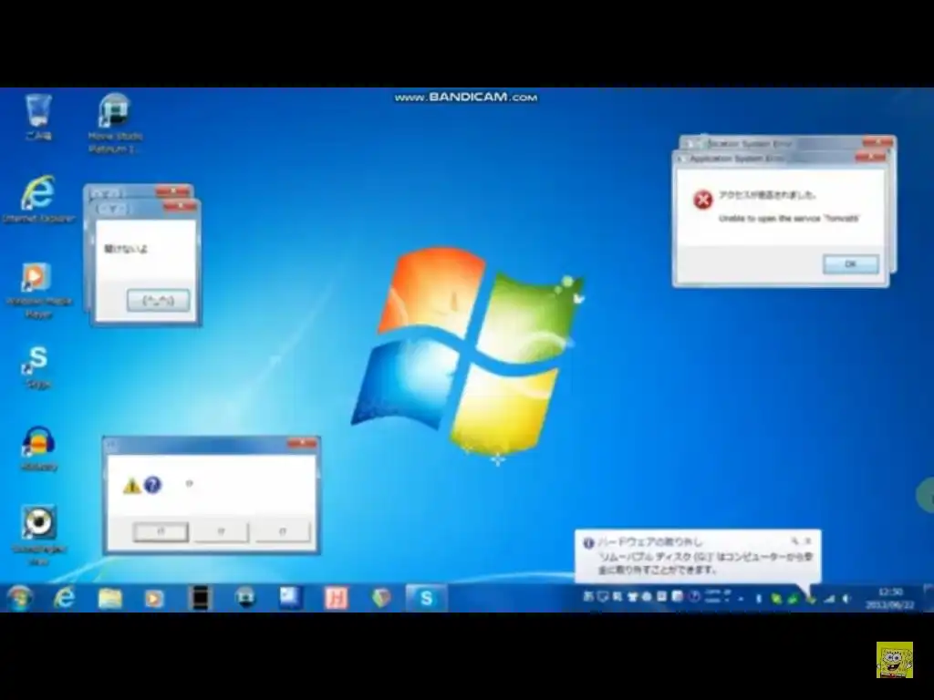Select the Audacity headphones desktop icon
This screenshot has height=700, width=934.
click(38, 448)
